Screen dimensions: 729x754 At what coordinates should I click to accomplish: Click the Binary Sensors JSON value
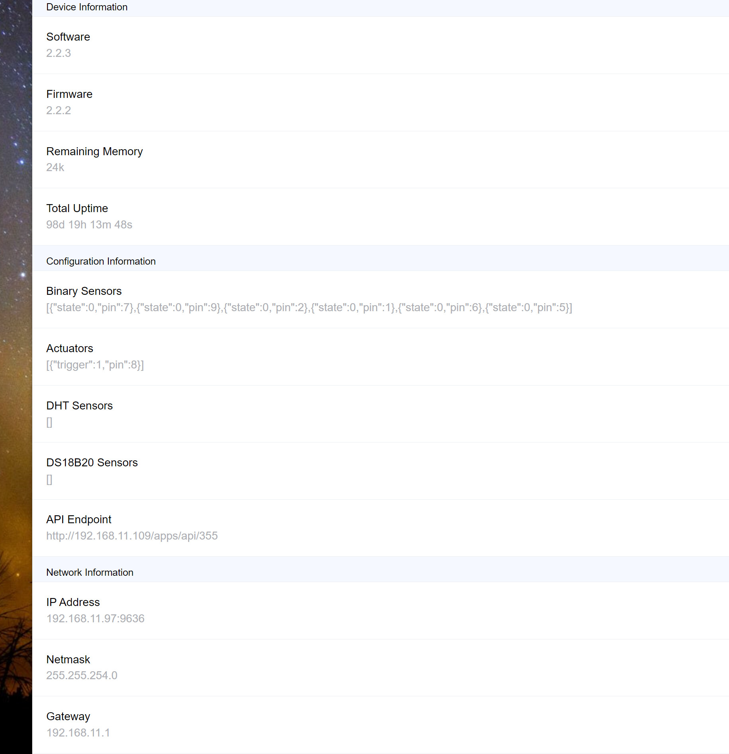coord(309,307)
